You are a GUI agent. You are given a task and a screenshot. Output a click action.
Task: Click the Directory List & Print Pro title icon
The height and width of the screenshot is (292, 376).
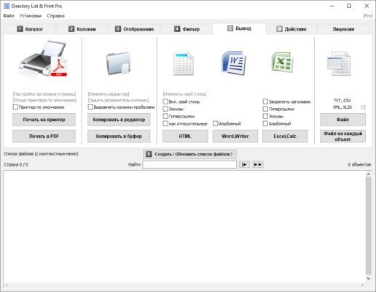(7, 6)
